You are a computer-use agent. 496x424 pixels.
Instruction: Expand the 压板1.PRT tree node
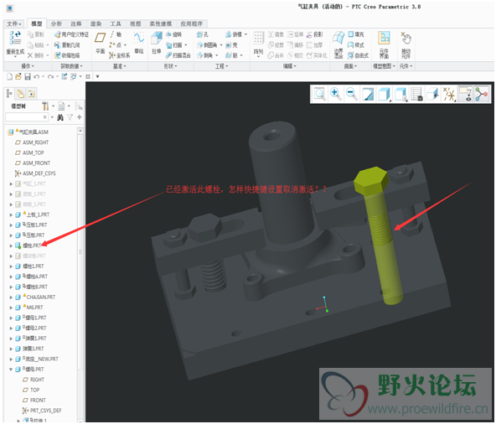(x=11, y=225)
